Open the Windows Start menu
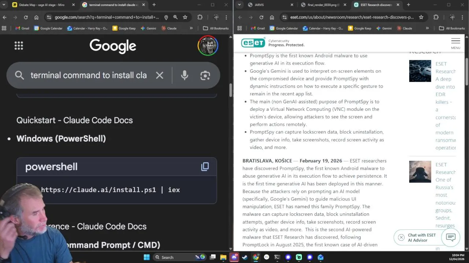The image size is (469, 263). tap(147, 257)
